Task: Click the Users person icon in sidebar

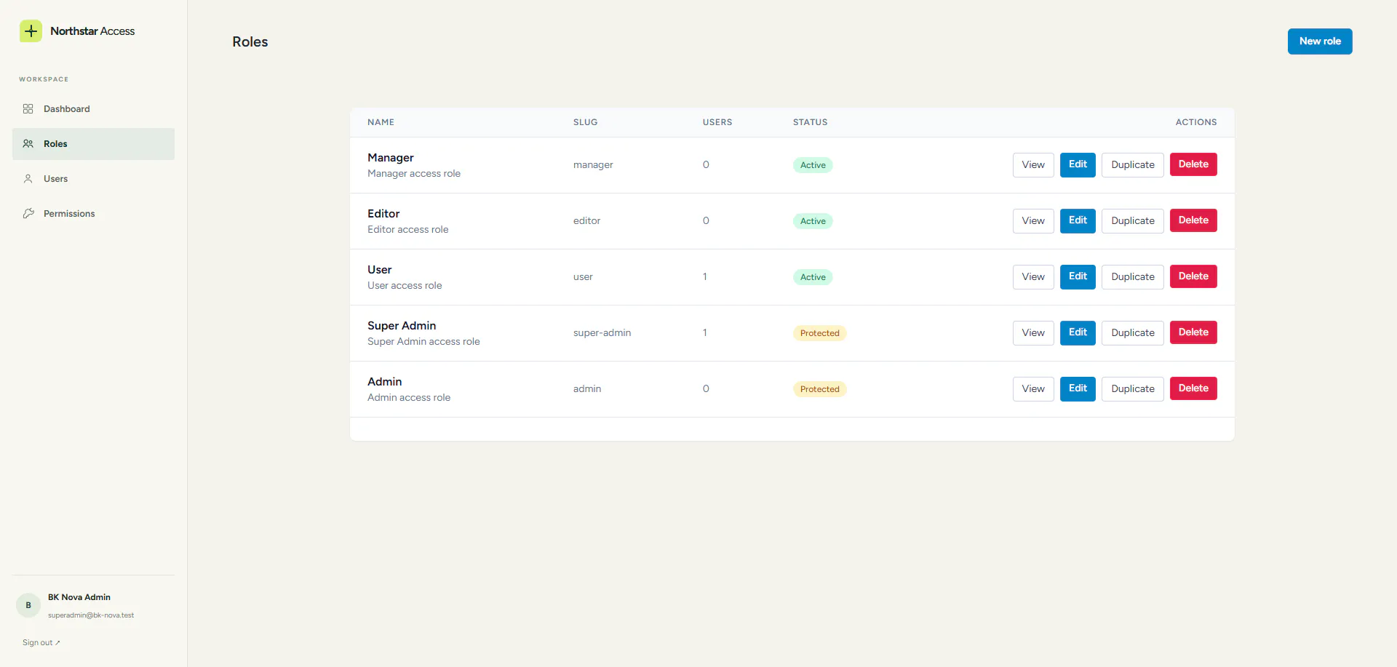Action: pyautogui.click(x=28, y=179)
